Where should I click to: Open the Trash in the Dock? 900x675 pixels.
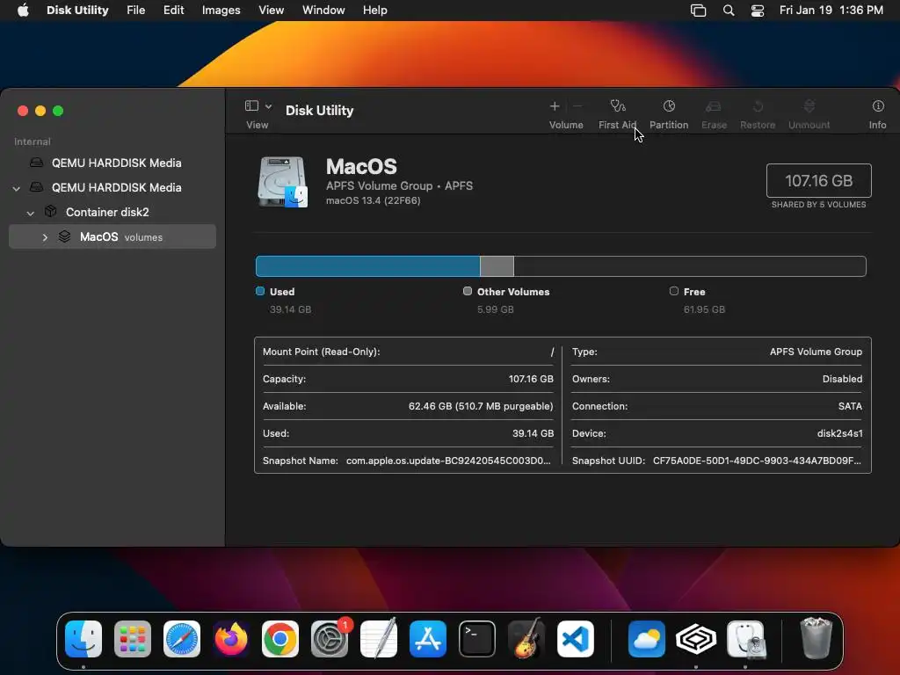click(x=816, y=639)
